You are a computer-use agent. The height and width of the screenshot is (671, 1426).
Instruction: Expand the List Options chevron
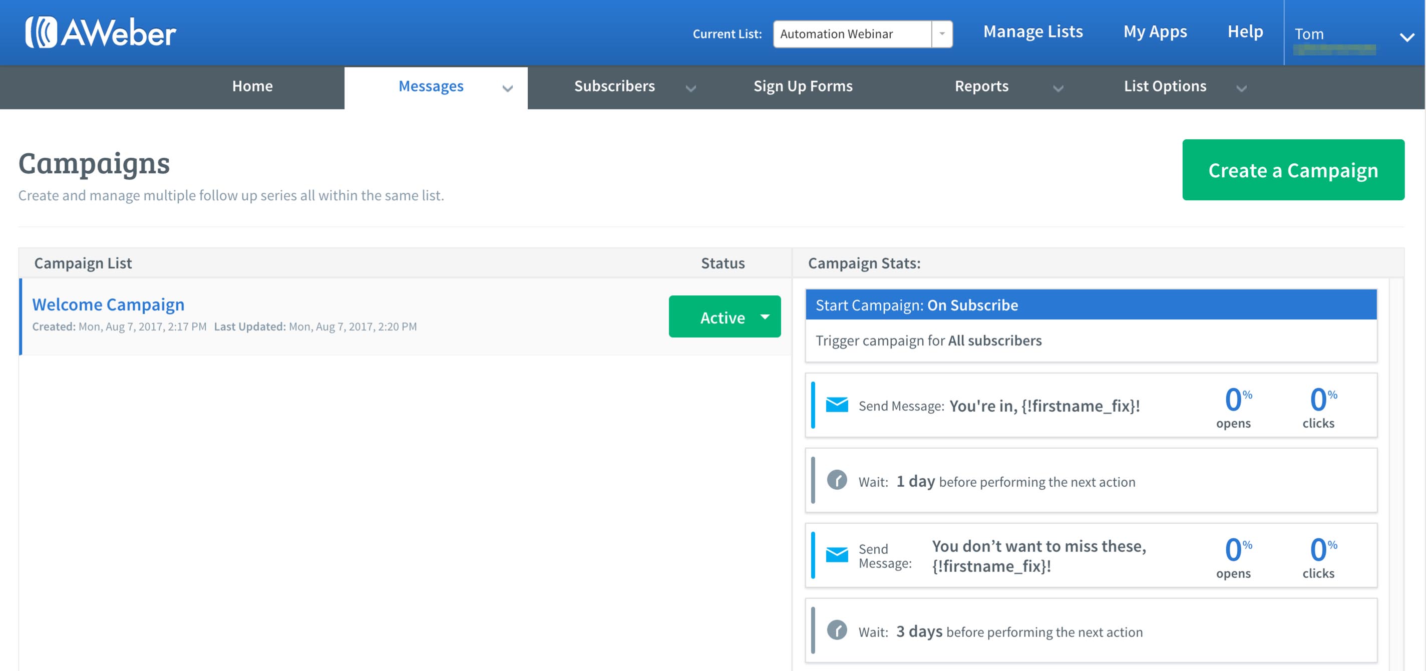pyautogui.click(x=1241, y=88)
